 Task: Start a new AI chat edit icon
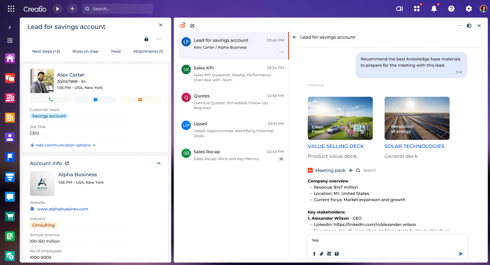click(x=192, y=26)
